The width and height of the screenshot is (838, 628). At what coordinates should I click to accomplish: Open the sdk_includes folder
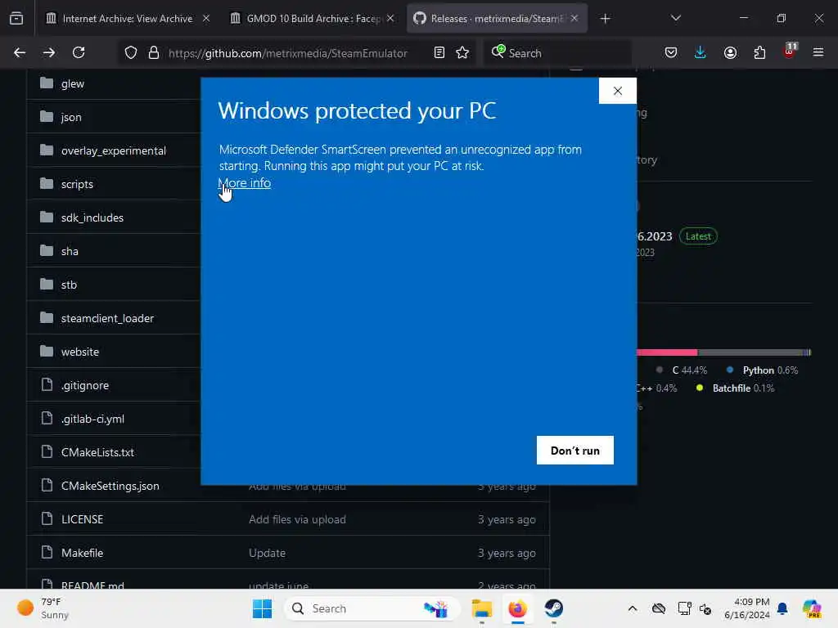(92, 218)
